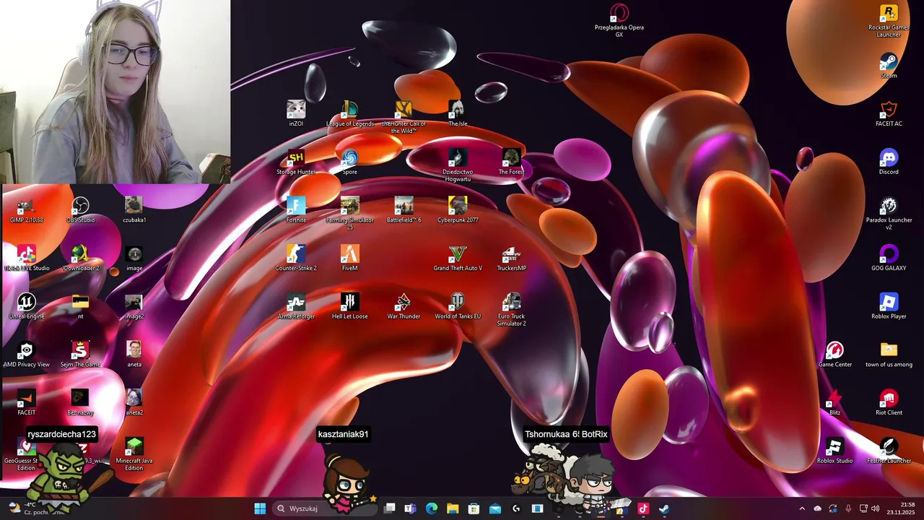
Task: Open the aneta2 image file
Action: click(134, 403)
